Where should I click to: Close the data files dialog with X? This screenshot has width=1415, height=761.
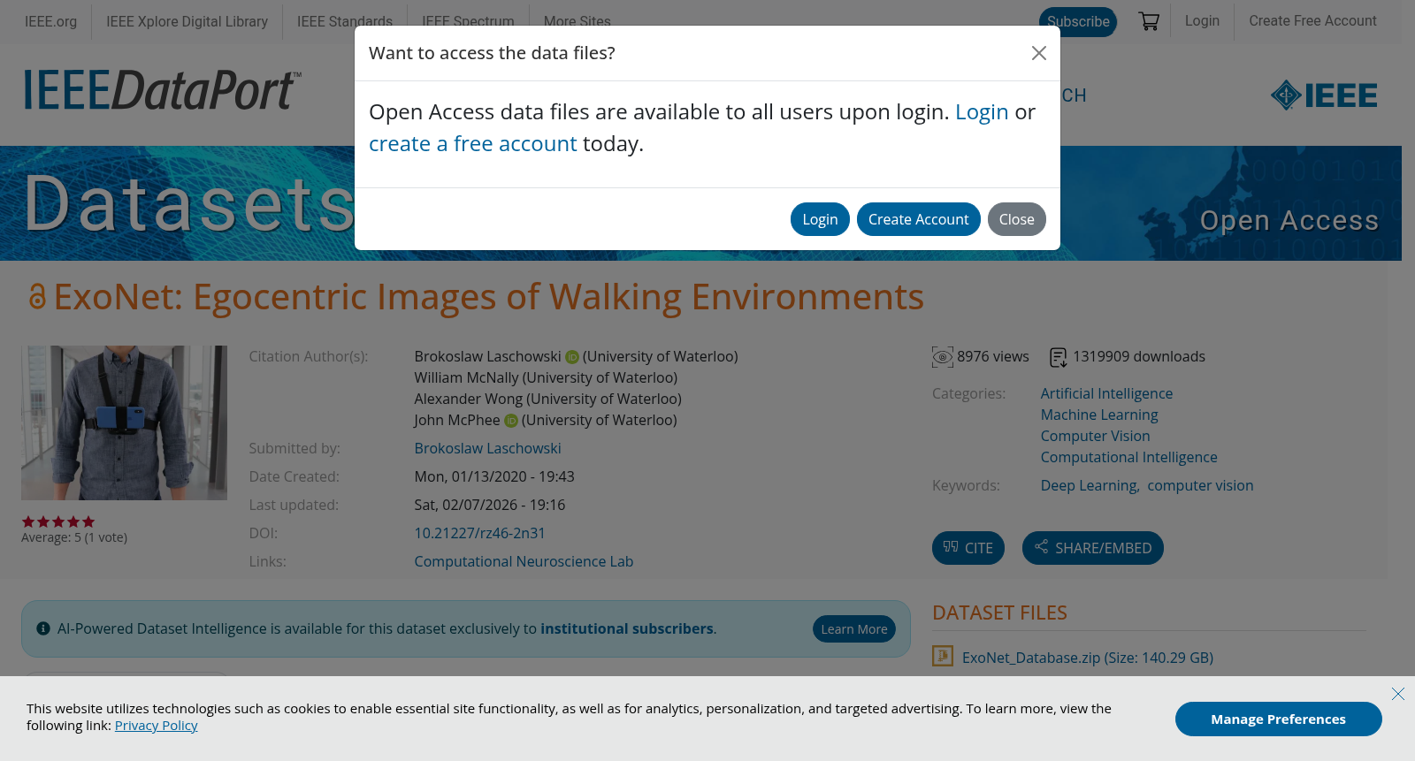click(1039, 53)
